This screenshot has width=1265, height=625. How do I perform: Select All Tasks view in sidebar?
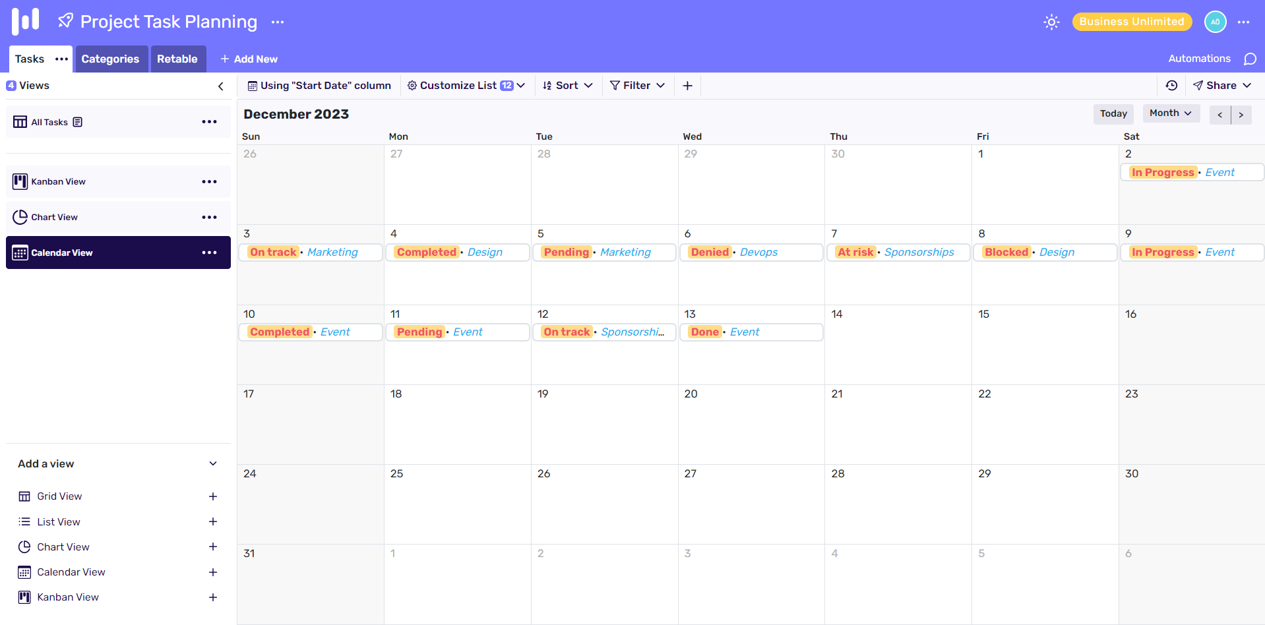coord(50,122)
